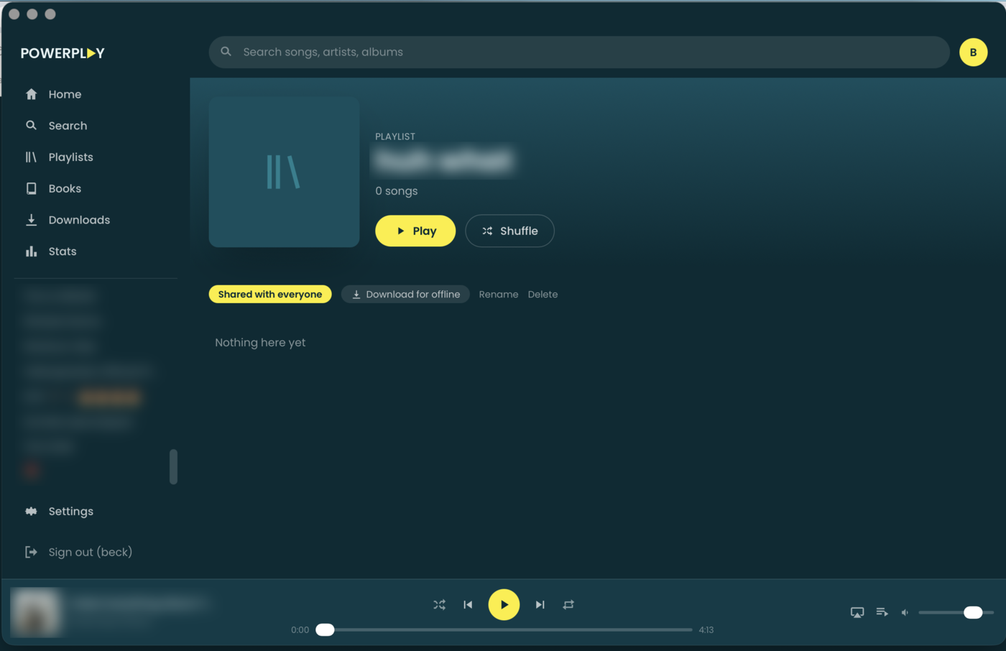Toggle repeat mode
The image size is (1006, 651).
568,605
